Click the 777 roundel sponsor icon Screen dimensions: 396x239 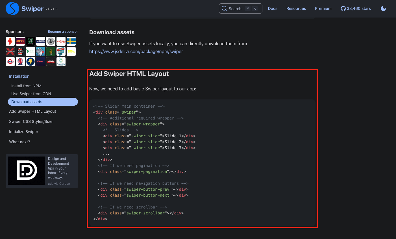pos(10,61)
